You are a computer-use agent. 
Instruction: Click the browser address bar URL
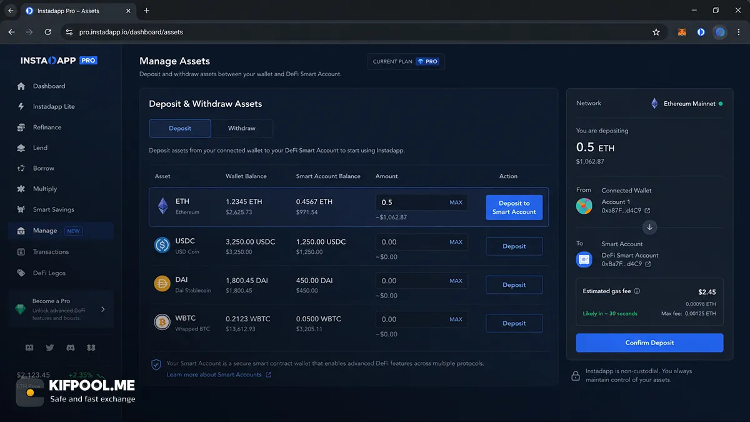tap(131, 32)
